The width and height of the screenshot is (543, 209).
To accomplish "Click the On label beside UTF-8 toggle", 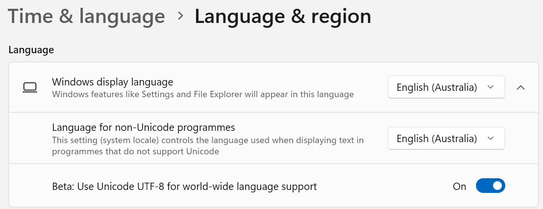I will 460,187.
